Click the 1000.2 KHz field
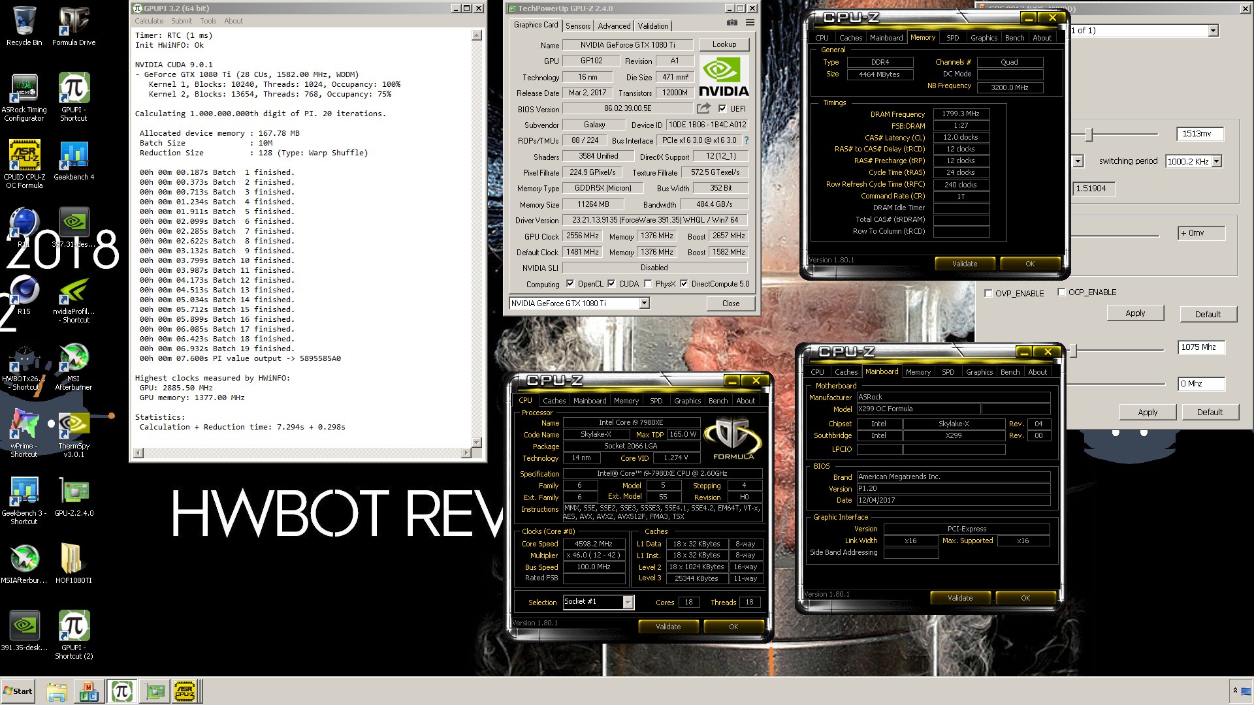This screenshot has height=705, width=1254. click(1188, 161)
